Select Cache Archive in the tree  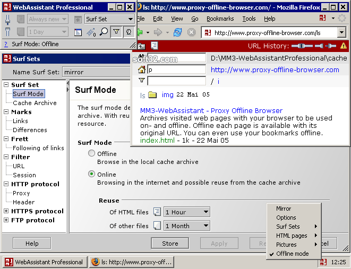point(35,103)
